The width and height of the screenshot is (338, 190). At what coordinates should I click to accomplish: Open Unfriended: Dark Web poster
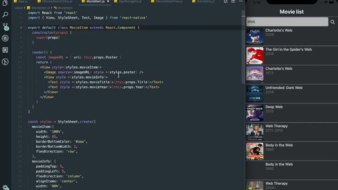[x=255, y=94]
